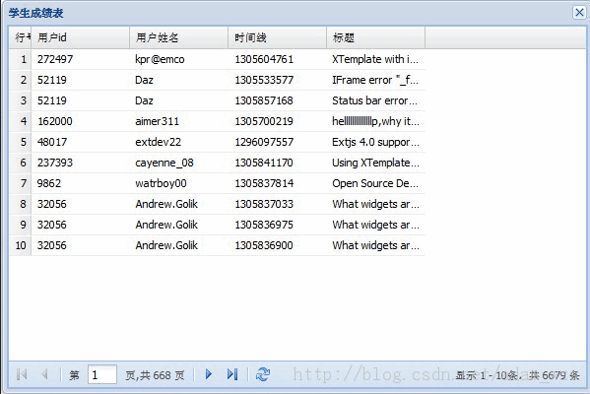This screenshot has width=590, height=394.
Task: Select title cell 'Open Source De...'
Action: click(x=376, y=183)
